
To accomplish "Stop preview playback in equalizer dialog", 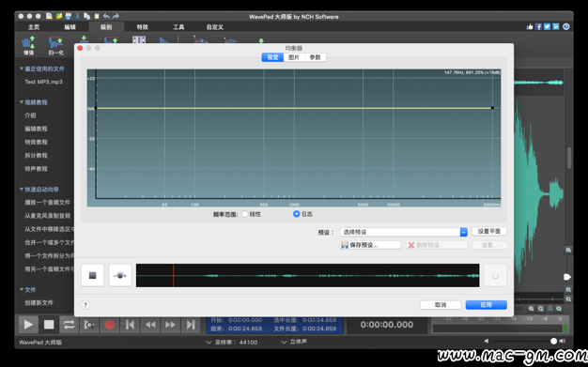I will [93, 276].
